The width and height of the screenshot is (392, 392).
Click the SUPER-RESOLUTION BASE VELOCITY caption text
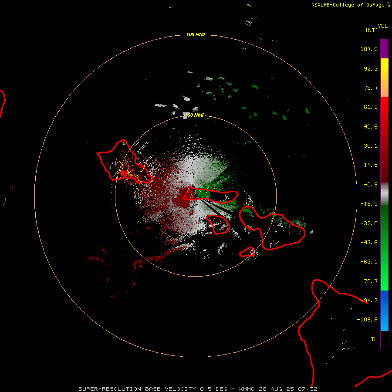[137, 389]
